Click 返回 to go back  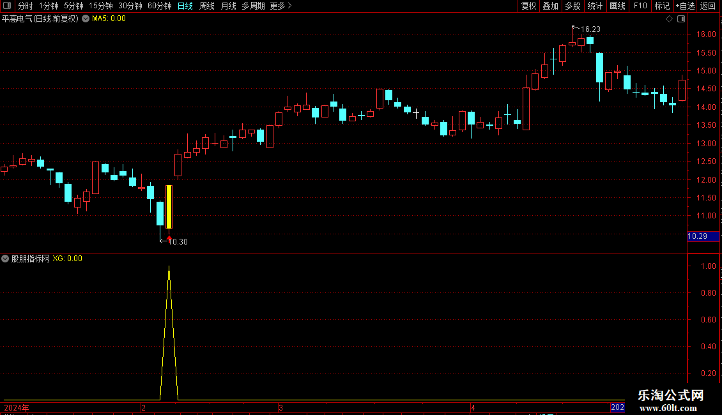[x=707, y=6]
